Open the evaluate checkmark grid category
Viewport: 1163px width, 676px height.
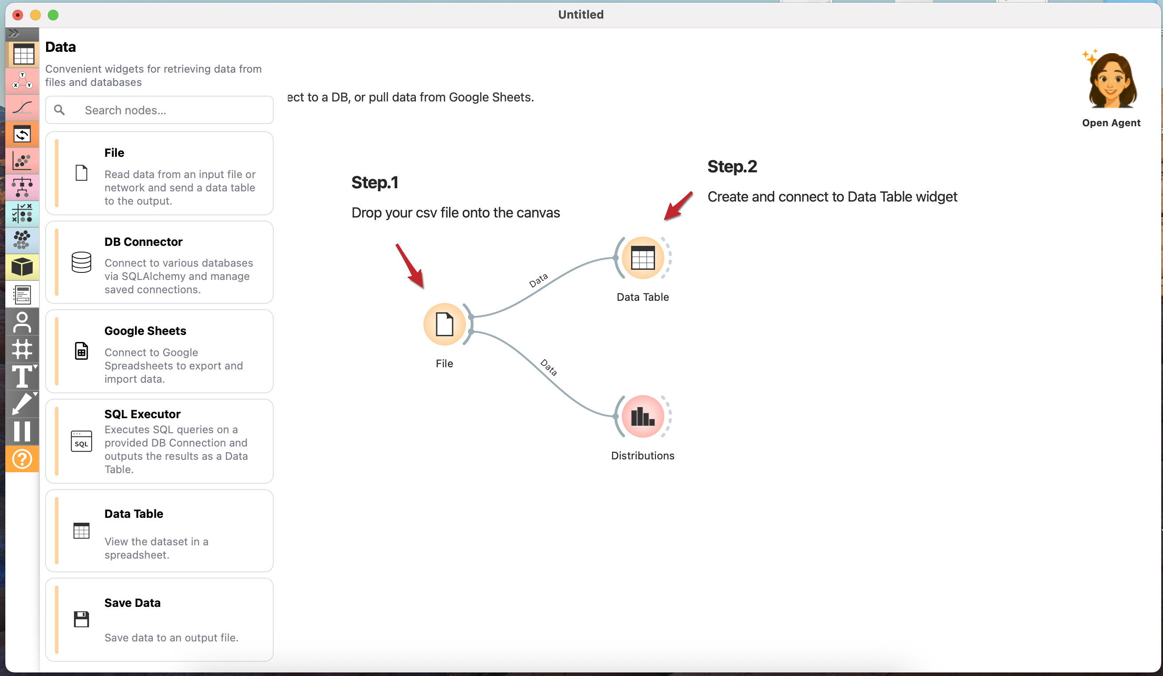[22, 214]
